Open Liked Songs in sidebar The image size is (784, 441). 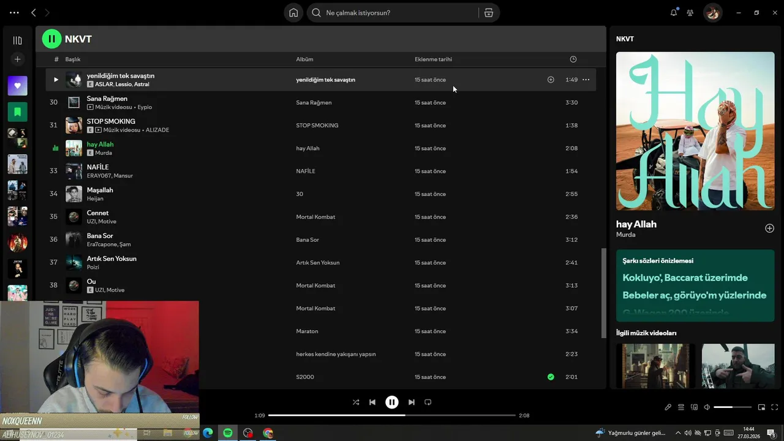tap(17, 86)
